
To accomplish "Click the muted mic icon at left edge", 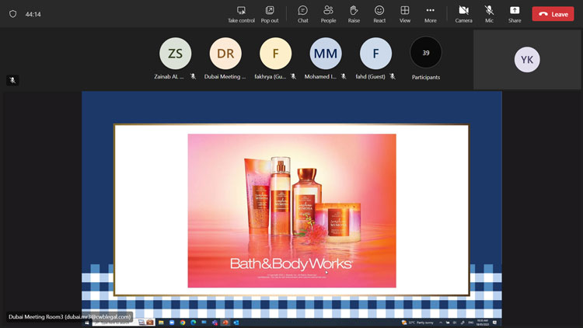I will (x=12, y=80).
